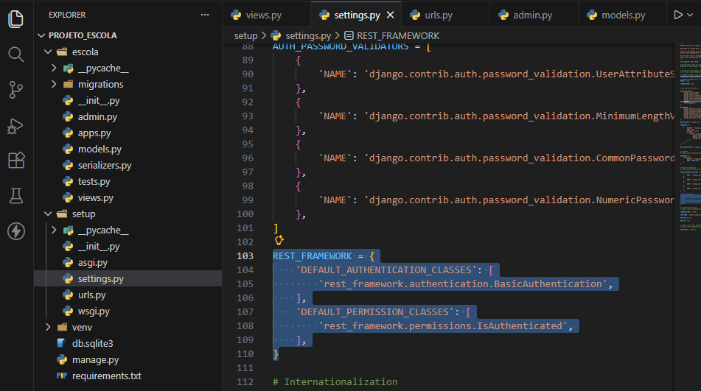Click the setup breadcrumb segment
Viewport: 701px width, 391px height.
(245, 35)
